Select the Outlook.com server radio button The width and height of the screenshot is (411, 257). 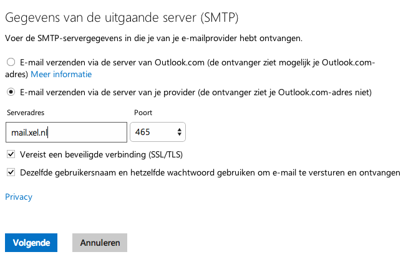tap(11, 62)
